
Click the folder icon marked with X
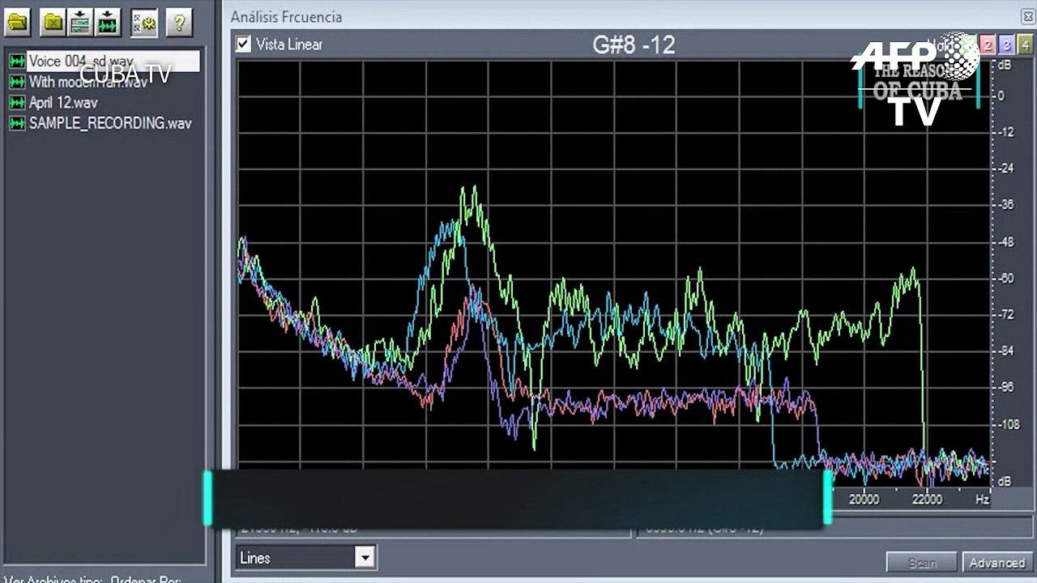tap(53, 23)
